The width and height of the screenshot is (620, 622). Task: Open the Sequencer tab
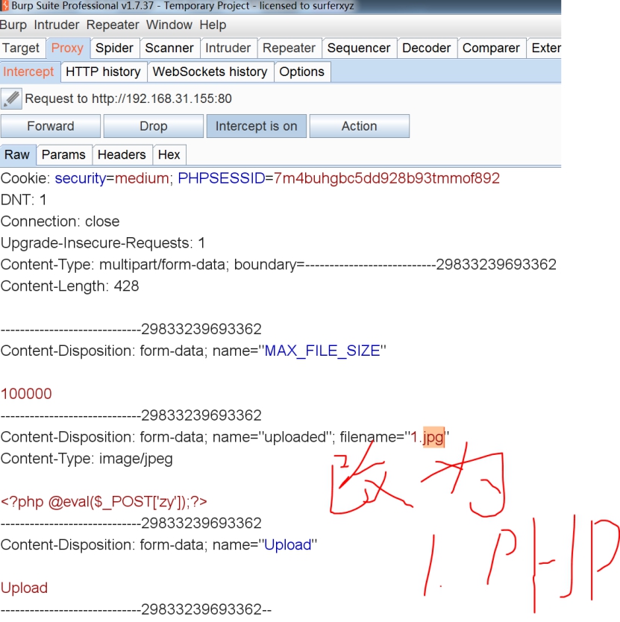(x=359, y=48)
